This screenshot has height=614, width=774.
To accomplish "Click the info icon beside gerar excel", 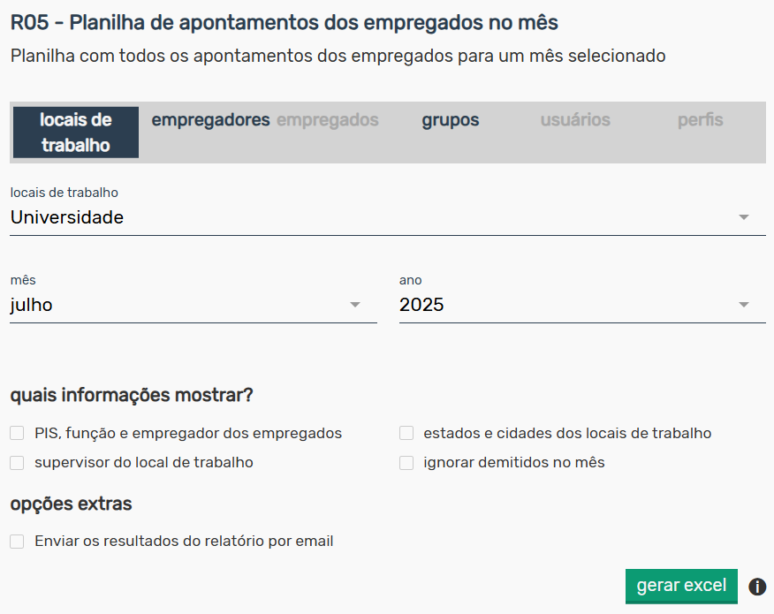I will [757, 587].
